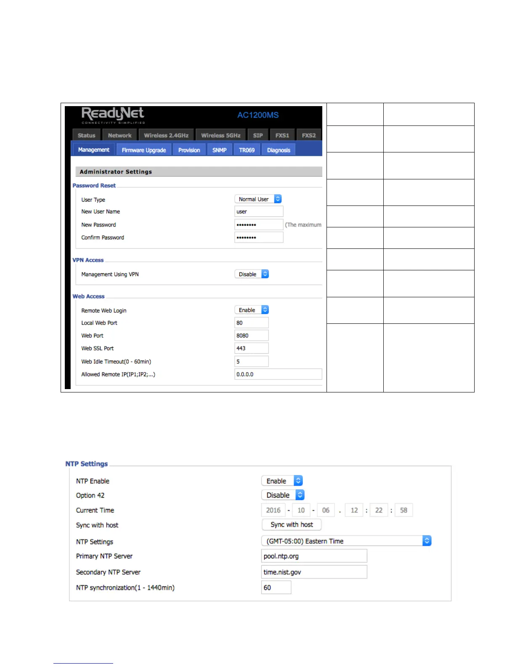The width and height of the screenshot is (515, 667).
Task: Open the Status tab
Action: point(86,135)
